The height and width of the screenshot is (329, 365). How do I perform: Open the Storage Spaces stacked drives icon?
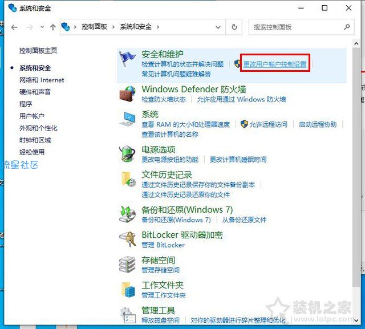127,265
